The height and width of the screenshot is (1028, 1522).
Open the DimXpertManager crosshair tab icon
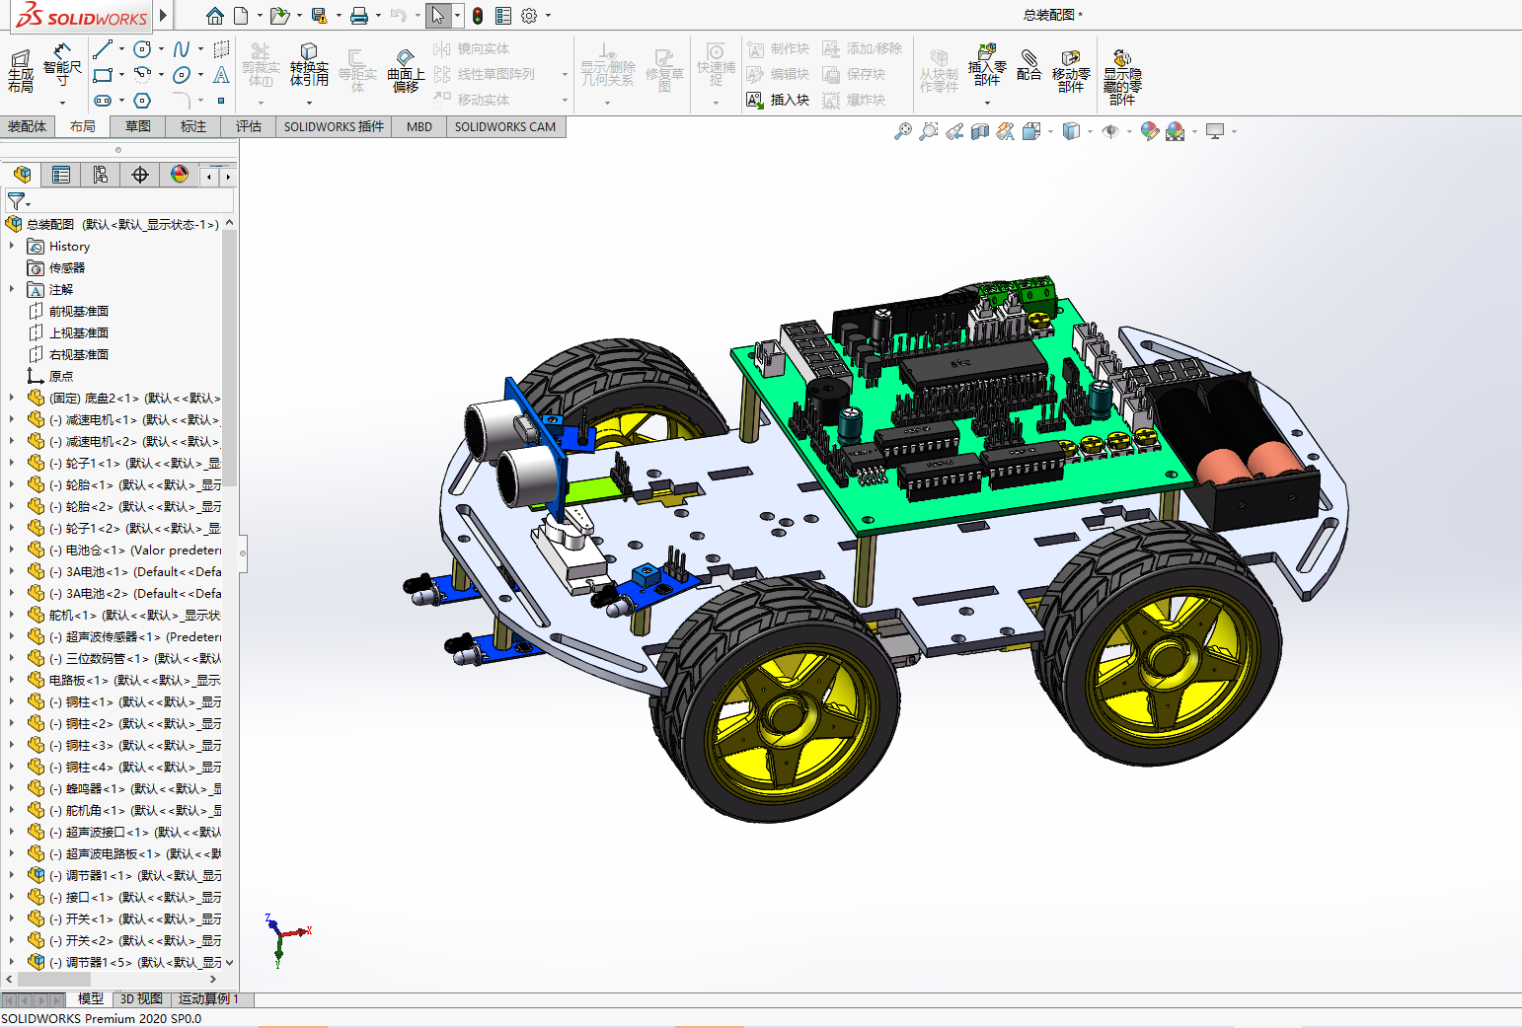(140, 175)
